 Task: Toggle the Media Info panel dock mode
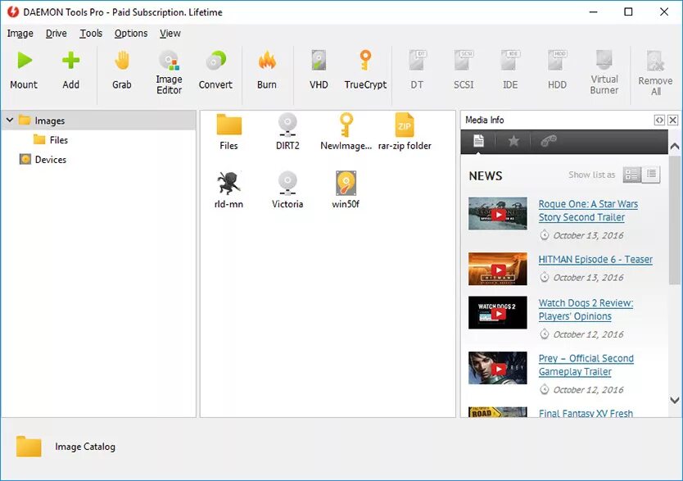660,120
